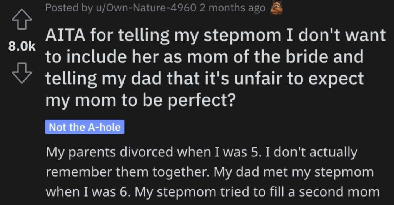The image size is (394, 205).
Task: Click the word AITA in the title
Action: tap(65, 35)
